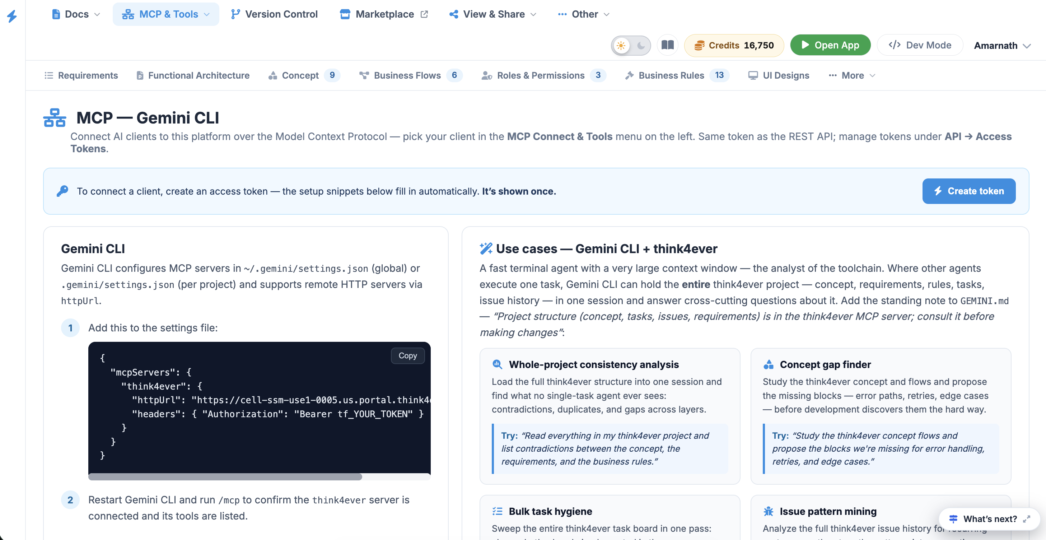Click the Marketplace store icon
The width and height of the screenshot is (1046, 540).
345,14
